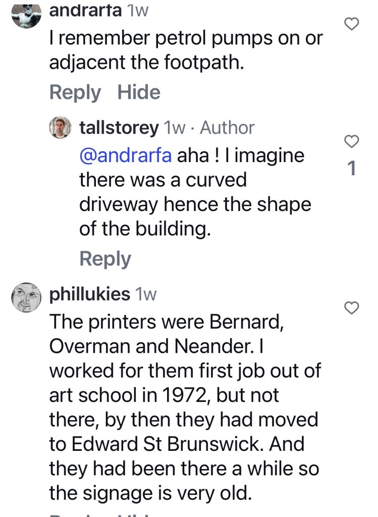Click the 1w timestamp beside phillukies
The height and width of the screenshot is (517, 378).
pyautogui.click(x=145, y=294)
